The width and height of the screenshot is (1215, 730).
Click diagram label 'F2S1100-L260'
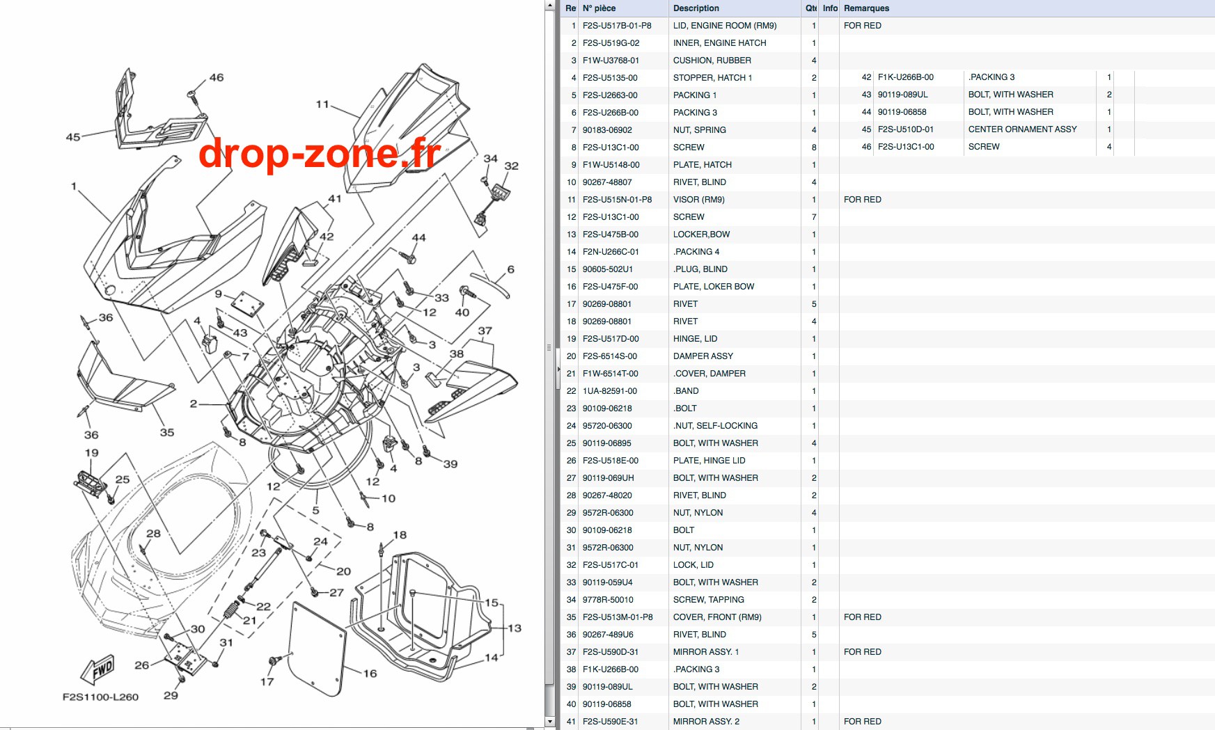click(x=100, y=697)
